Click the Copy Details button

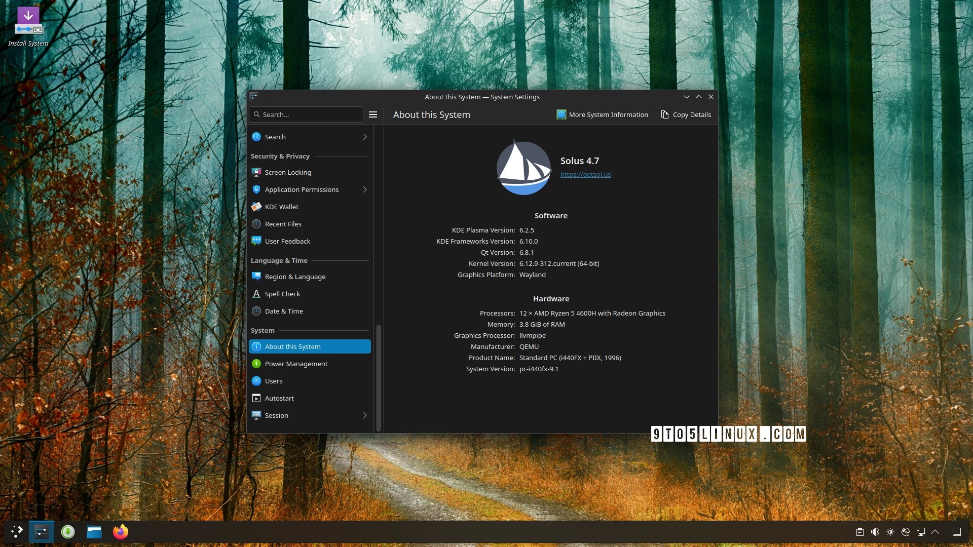point(686,114)
